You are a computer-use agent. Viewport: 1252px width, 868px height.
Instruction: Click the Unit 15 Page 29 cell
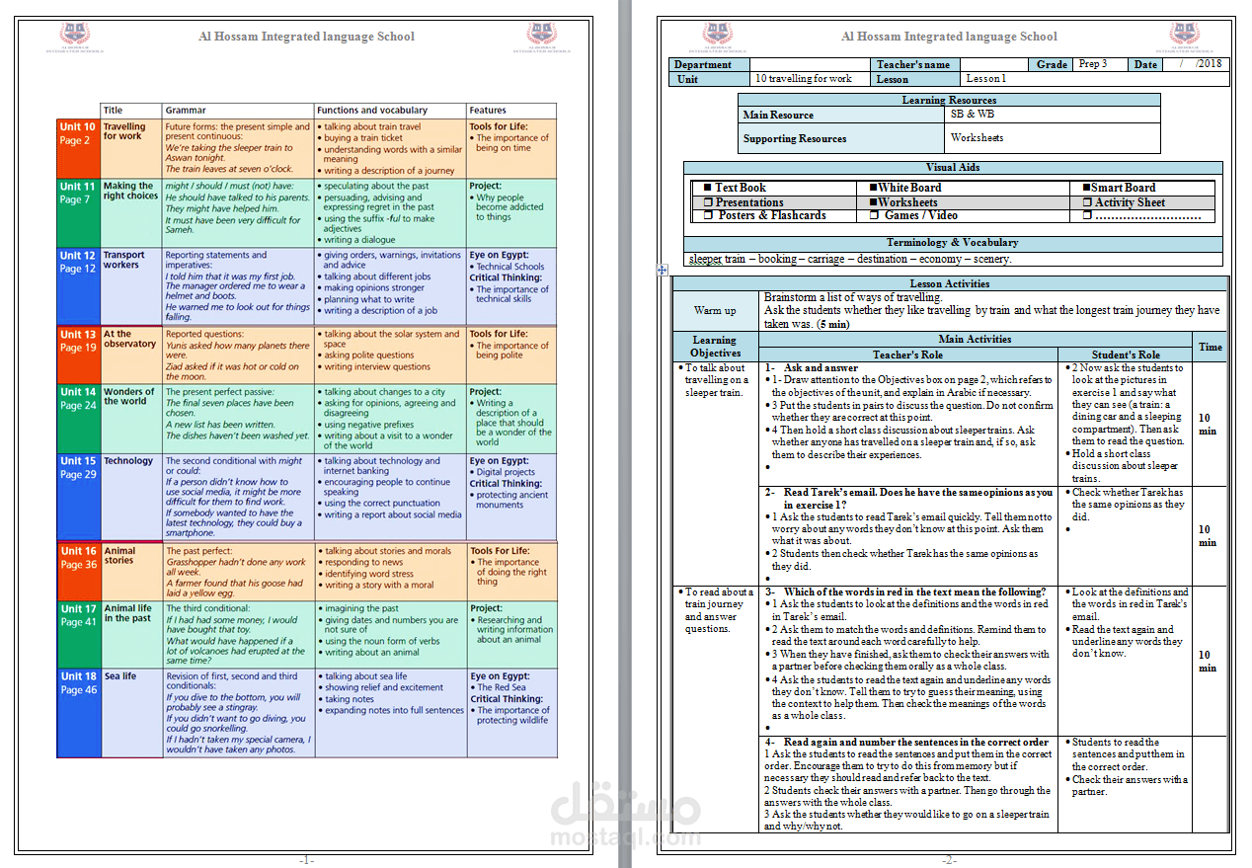click(x=78, y=497)
